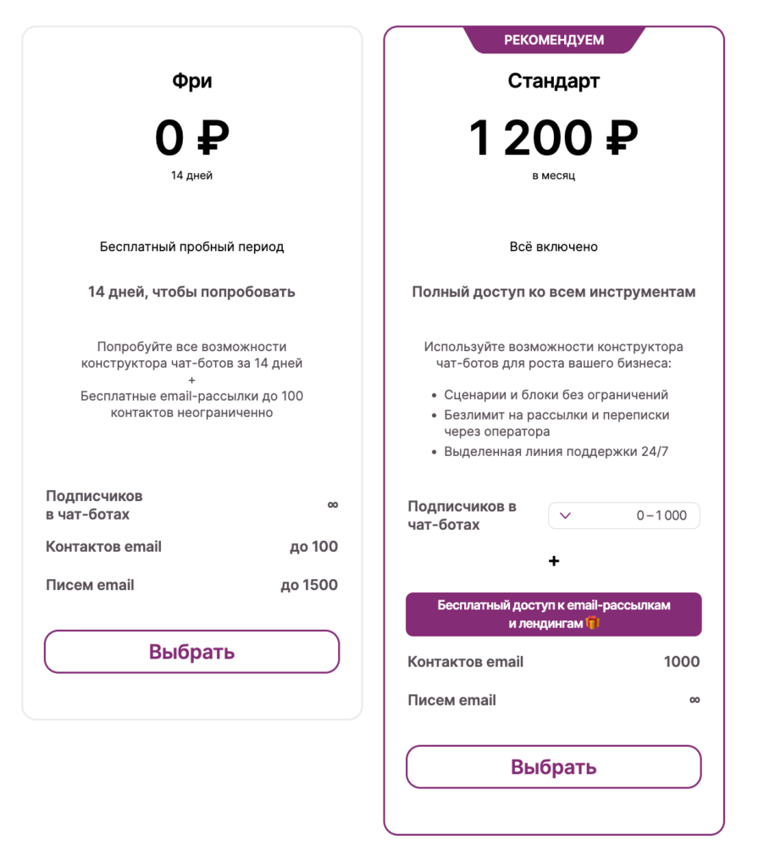Click "Сценарии и блоки без ограничений" bullet
The height and width of the screenshot is (868, 775).
pos(556,395)
